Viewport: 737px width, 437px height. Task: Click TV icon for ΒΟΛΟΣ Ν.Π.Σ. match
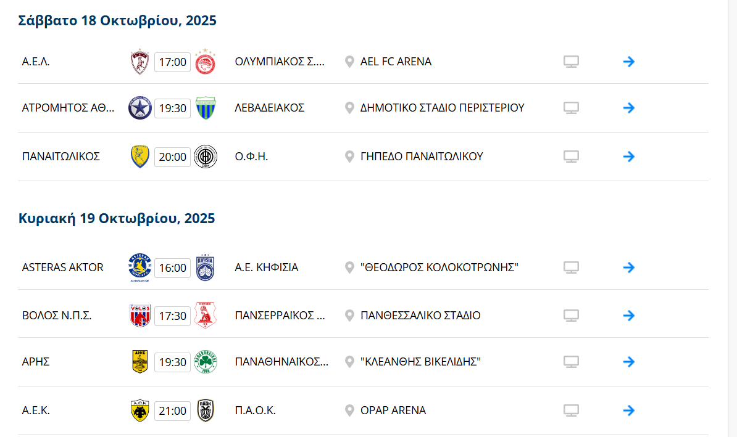[571, 316]
